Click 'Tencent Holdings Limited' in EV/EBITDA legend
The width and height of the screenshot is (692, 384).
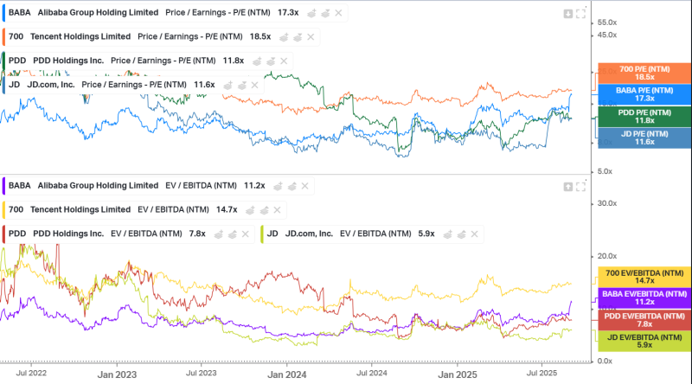pyautogui.click(x=80, y=209)
